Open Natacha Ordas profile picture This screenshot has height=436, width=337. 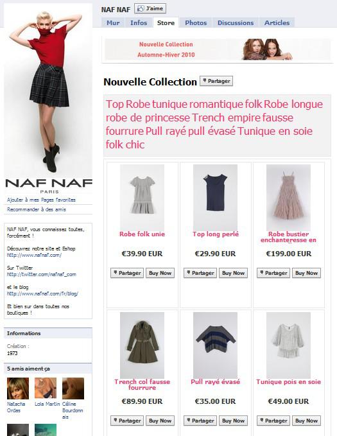[18, 388]
